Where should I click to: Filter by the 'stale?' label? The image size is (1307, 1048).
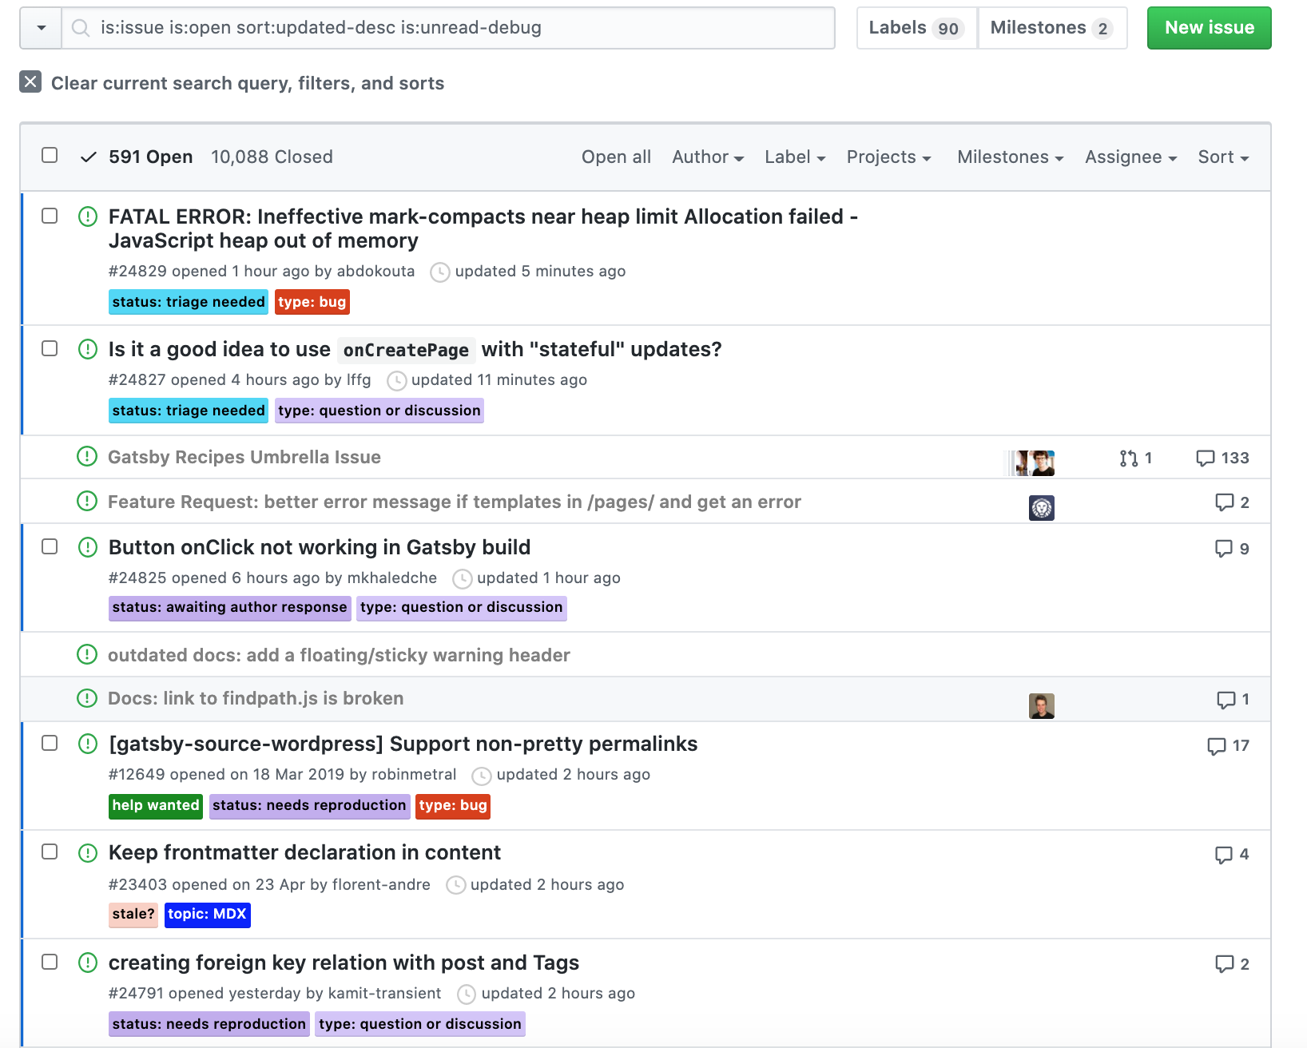click(133, 914)
